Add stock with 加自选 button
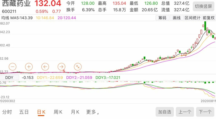Image resolution: width=216 pixels, height=119 pixels. (164, 112)
